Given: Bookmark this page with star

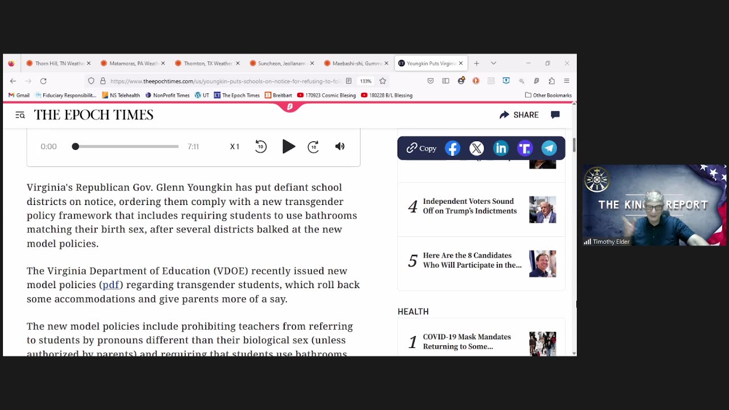Looking at the screenshot, I should click(x=383, y=81).
